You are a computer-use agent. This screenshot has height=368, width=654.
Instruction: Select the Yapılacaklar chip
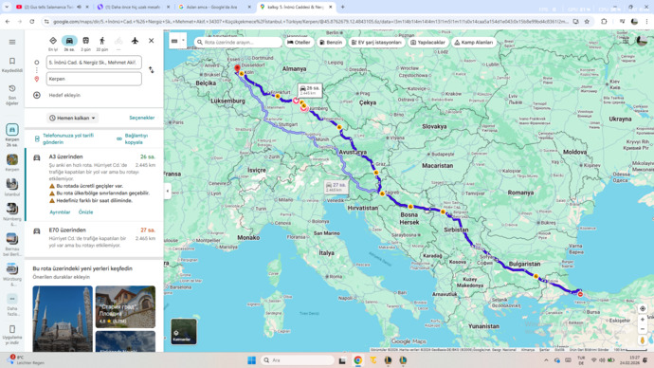pos(427,42)
